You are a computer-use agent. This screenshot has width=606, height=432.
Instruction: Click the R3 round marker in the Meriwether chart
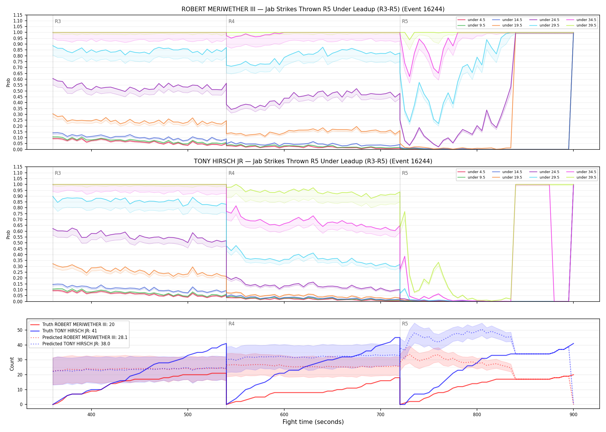click(x=58, y=21)
